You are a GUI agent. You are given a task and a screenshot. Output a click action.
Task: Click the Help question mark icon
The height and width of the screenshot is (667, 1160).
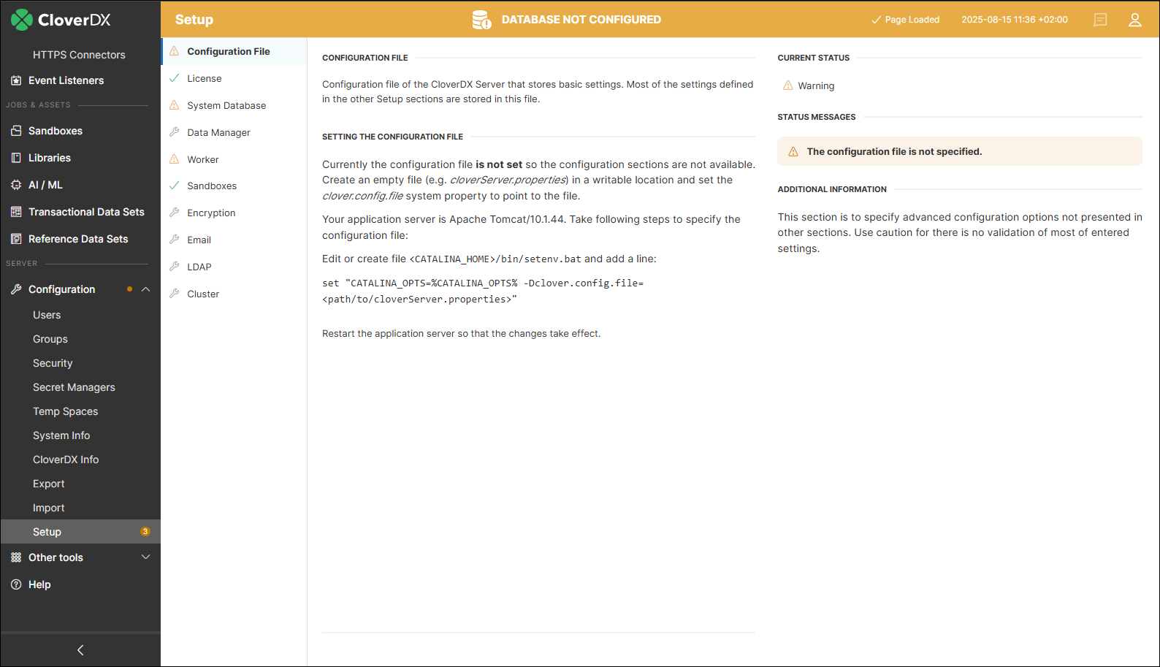[16, 584]
